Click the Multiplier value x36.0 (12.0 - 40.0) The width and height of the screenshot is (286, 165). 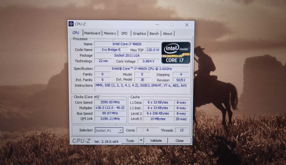pyautogui.click(x=110, y=108)
